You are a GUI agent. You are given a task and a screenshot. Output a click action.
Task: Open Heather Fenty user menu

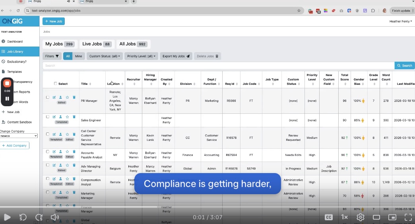click(400, 21)
